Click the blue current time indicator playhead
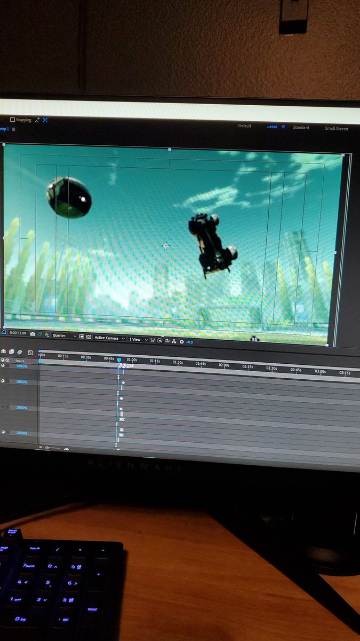The image size is (360, 641). tap(119, 361)
